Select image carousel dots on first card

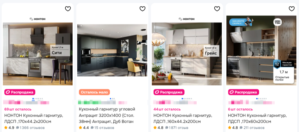pyautogui.click(x=38, y=99)
